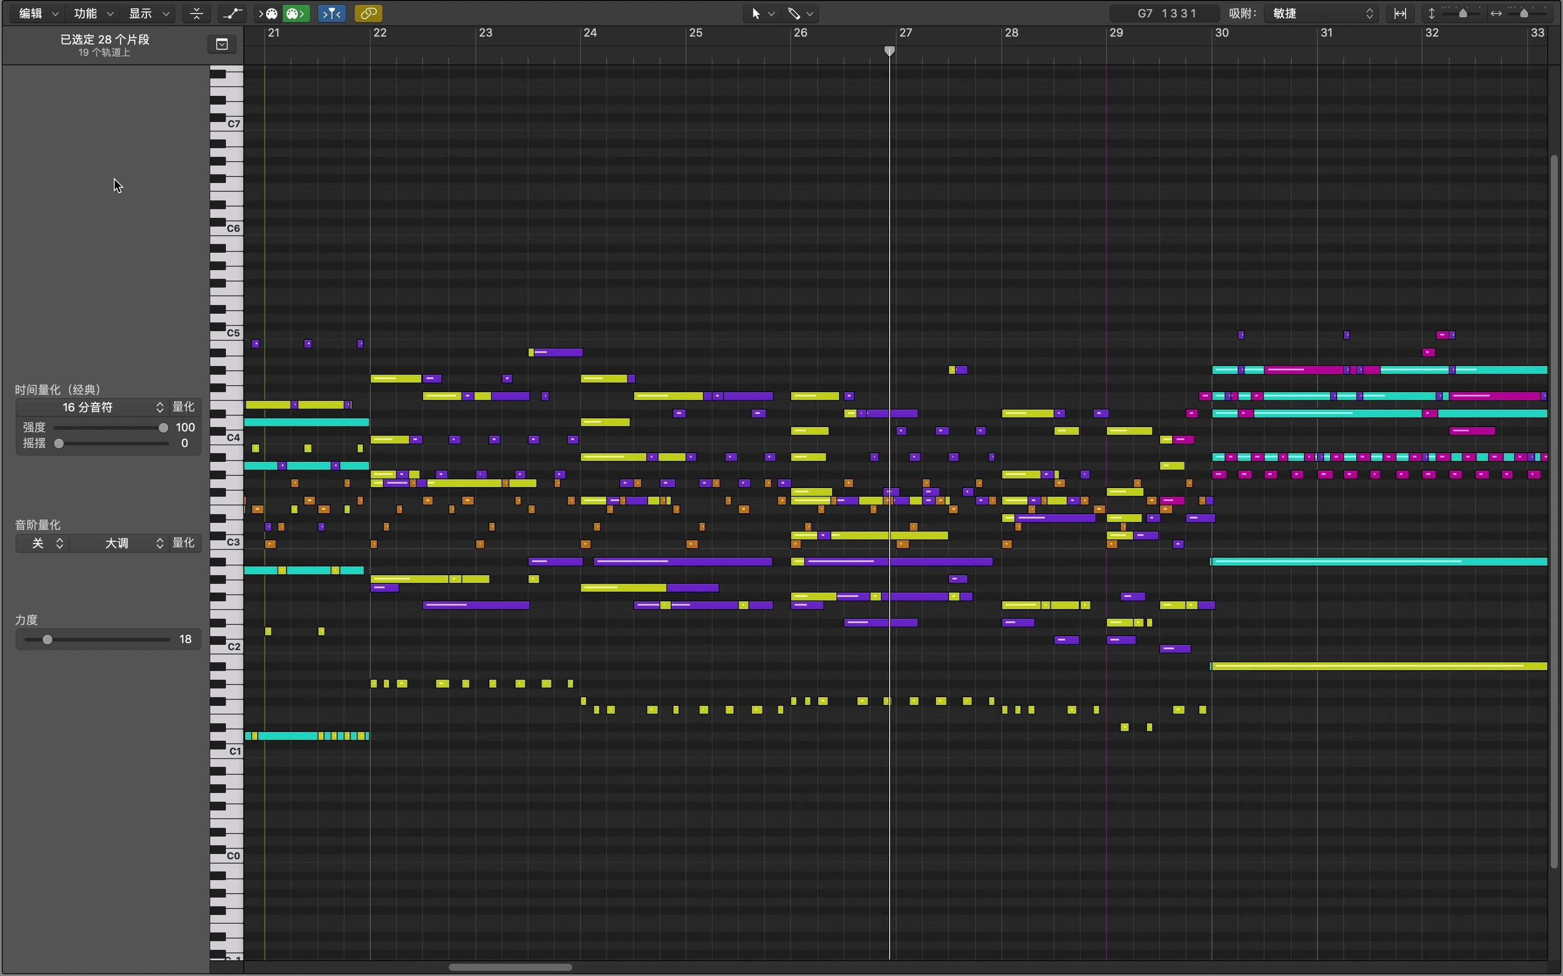Screen dimensions: 1563x976
Task: Open the 吸附 snap dropdown set to 敏捷
Action: point(1321,14)
